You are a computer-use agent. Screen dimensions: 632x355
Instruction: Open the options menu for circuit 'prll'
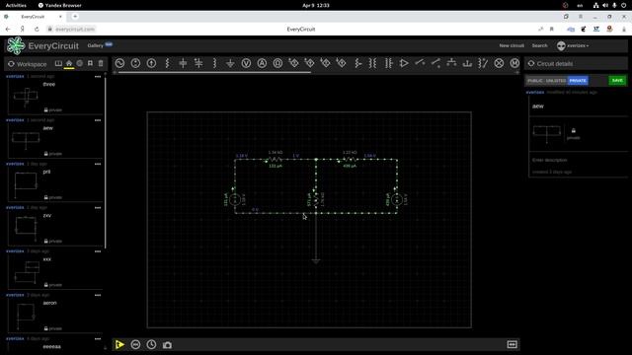[x=98, y=165]
